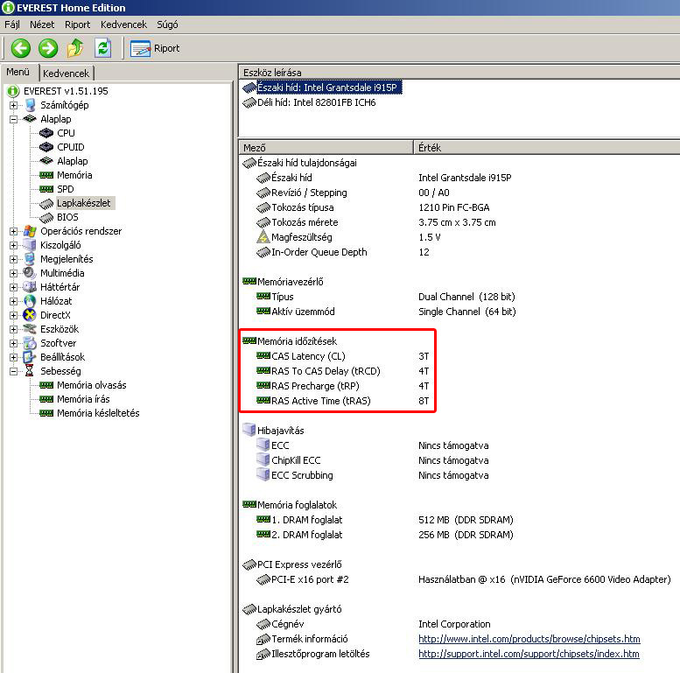
Task: Expand the Számítógép tree node
Action: [x=13, y=105]
